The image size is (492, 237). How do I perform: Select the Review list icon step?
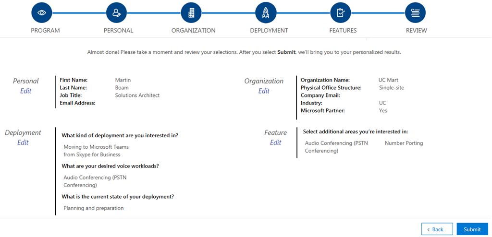[x=415, y=13]
